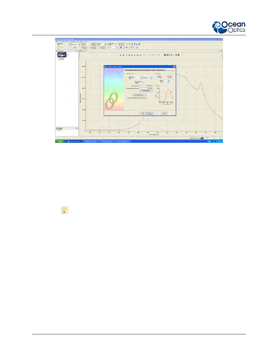
Task: Open the Tools menu
Action: (x=77, y=42)
